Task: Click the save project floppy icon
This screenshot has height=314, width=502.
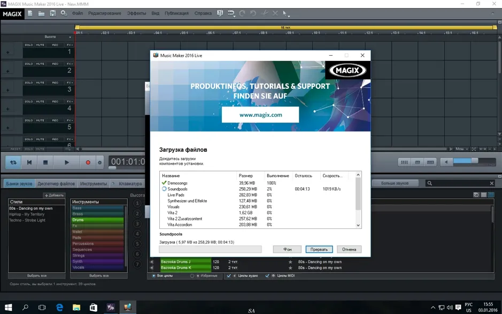Action: (x=53, y=13)
